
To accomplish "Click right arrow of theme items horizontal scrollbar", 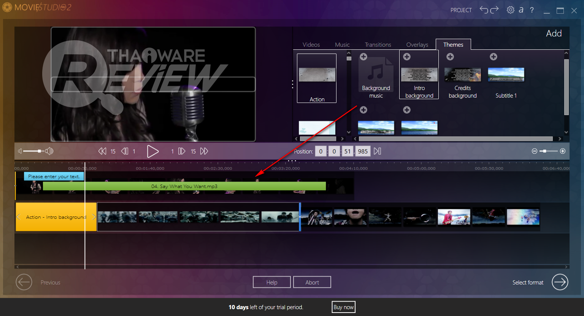I will (559, 139).
